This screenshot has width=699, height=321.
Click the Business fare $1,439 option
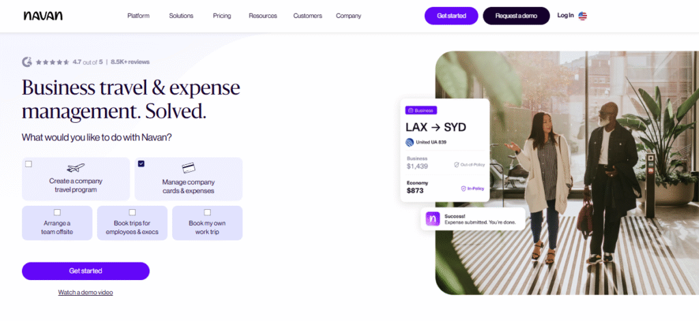pyautogui.click(x=418, y=163)
